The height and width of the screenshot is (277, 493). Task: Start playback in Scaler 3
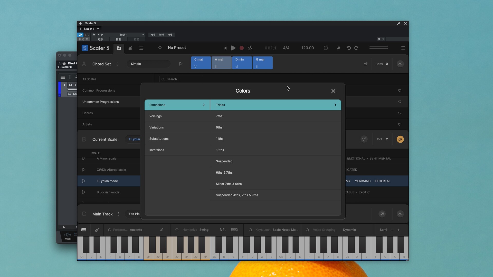pos(233,48)
